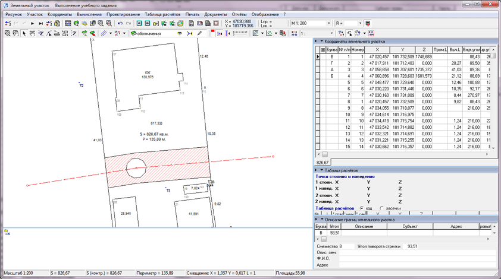Click the zoom to window magnifier icon
This screenshot has width=501, height=279.
coord(109,23)
